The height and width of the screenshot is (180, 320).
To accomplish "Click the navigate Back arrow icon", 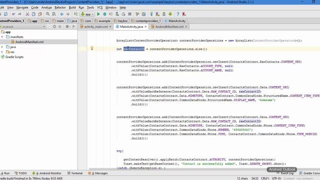I will click(61, 14).
